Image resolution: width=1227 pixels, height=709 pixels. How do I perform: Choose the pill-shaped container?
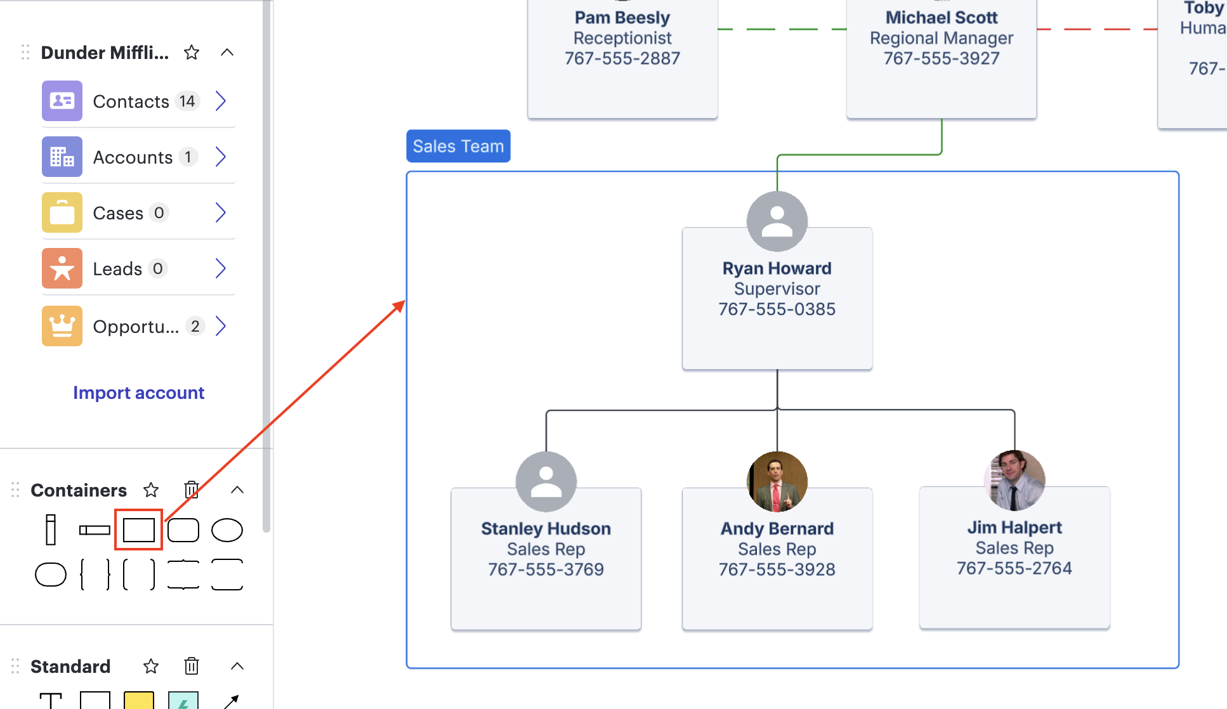[51, 575]
